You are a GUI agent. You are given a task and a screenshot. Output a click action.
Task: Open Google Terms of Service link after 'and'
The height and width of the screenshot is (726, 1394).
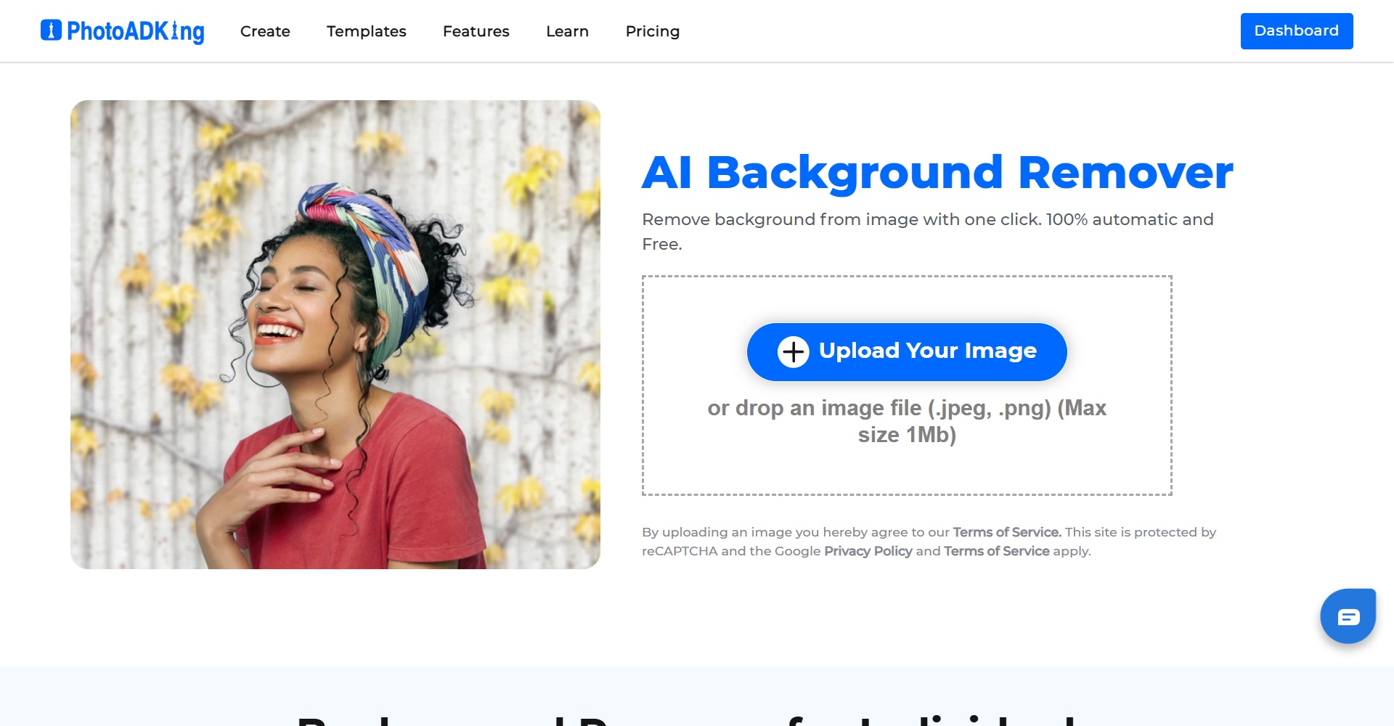(997, 551)
